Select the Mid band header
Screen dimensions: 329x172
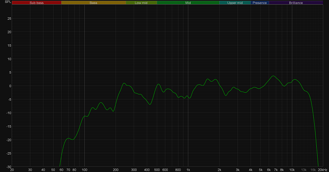click(x=188, y=3)
